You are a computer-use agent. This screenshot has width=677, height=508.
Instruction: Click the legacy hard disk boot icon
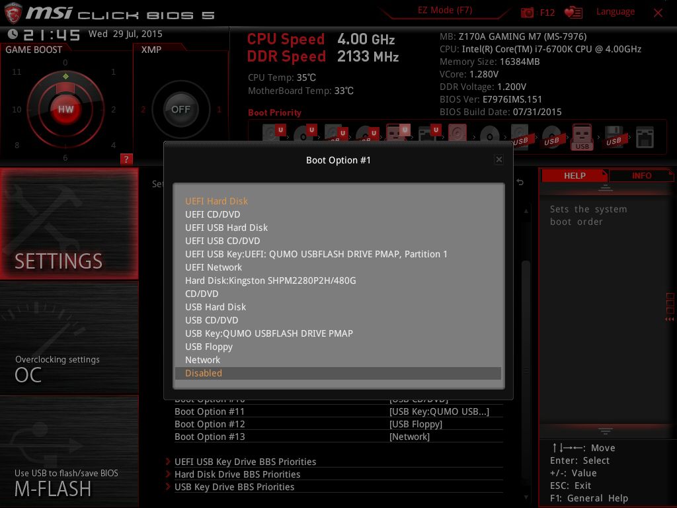pos(458,133)
